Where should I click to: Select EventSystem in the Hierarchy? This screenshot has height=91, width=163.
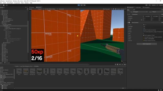click(7, 22)
